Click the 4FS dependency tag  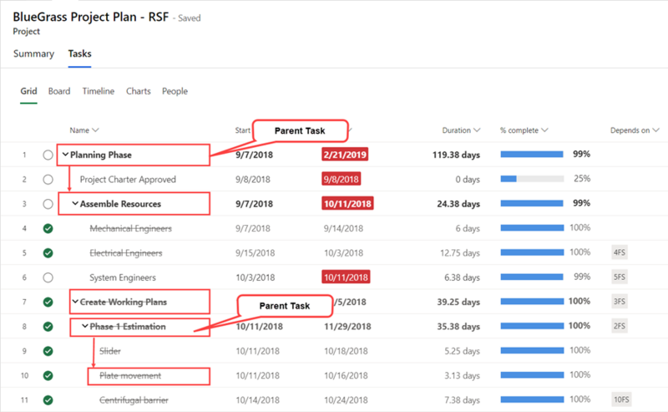[620, 252]
